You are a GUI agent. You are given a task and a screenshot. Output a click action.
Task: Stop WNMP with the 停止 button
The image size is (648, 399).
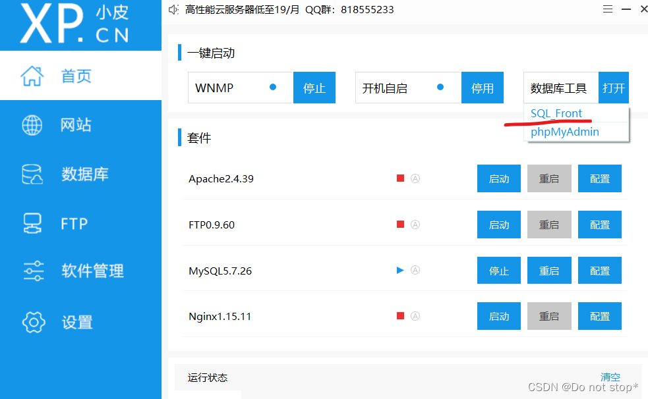click(x=314, y=88)
